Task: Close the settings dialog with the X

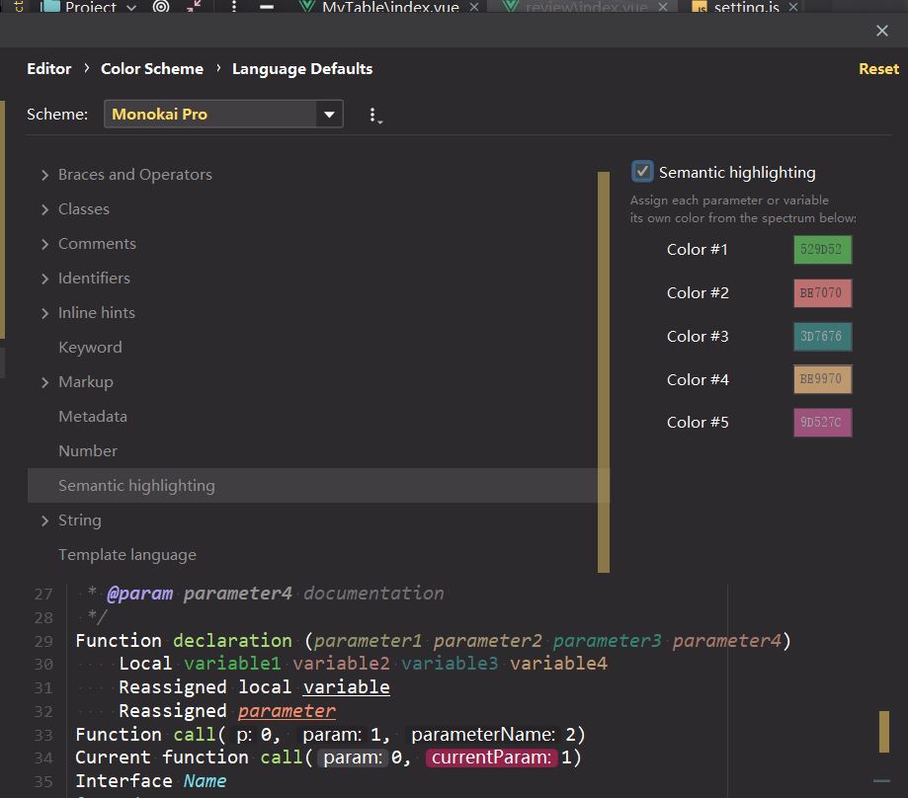Action: tap(881, 31)
